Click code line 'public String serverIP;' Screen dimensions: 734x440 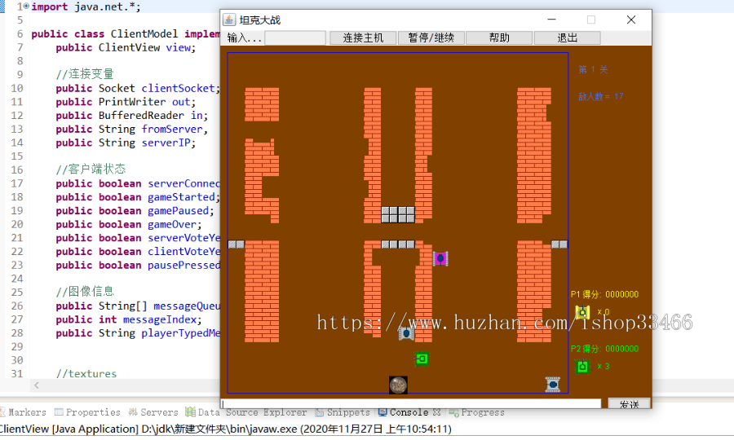pos(126,143)
